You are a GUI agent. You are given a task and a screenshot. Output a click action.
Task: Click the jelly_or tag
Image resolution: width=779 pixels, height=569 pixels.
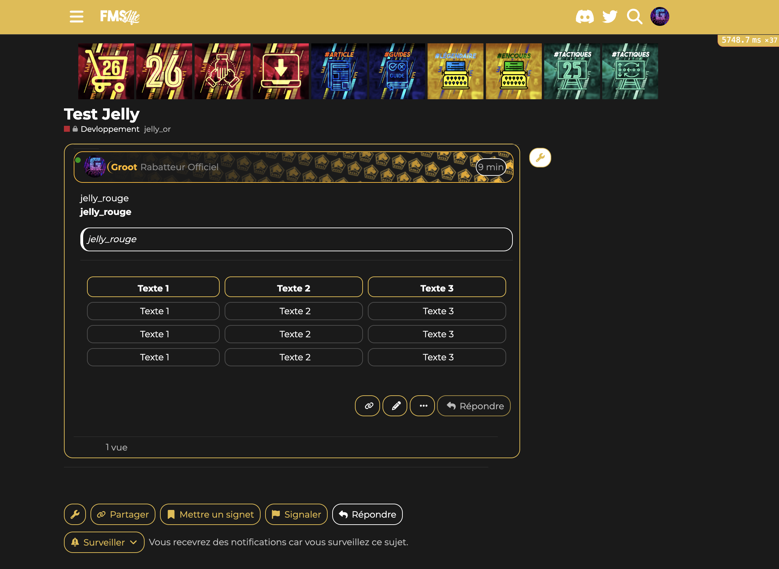pos(157,129)
